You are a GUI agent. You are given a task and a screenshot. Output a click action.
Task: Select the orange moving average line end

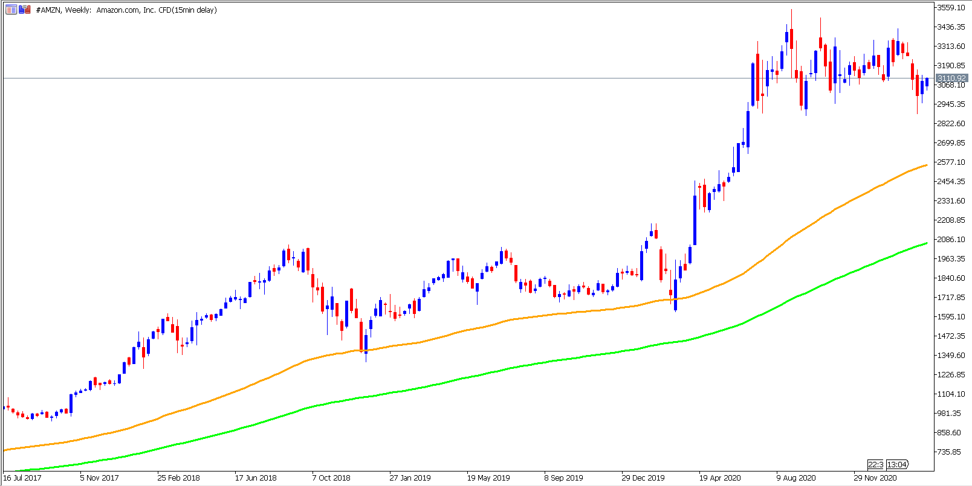tap(926, 165)
